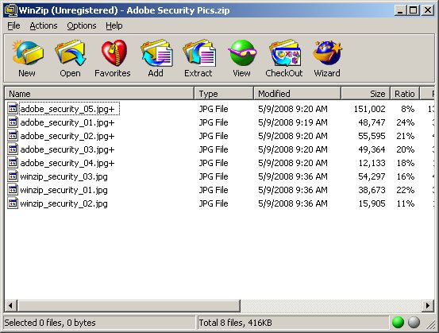This screenshot has width=439, height=333.
Task: Click the size value 48,747
Action: pos(372,122)
